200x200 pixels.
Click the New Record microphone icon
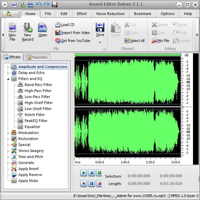pyautogui.click(x=28, y=28)
